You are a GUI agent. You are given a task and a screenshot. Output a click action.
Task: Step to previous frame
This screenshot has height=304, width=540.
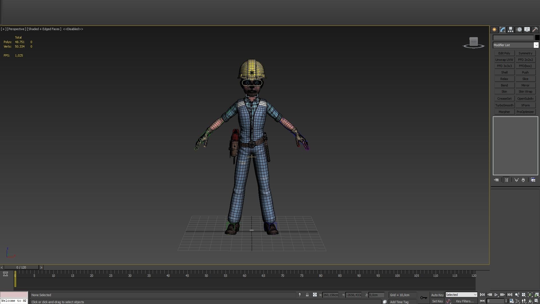(x=490, y=295)
